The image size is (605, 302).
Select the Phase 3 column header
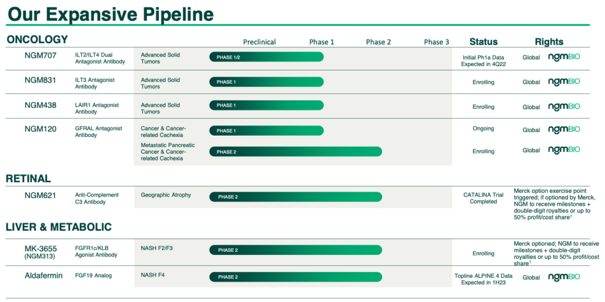tap(436, 42)
